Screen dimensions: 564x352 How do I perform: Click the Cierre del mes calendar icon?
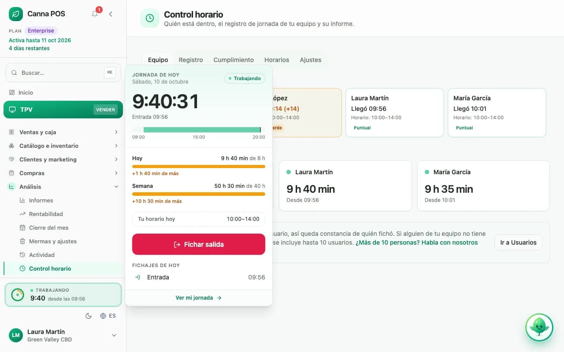(x=22, y=227)
